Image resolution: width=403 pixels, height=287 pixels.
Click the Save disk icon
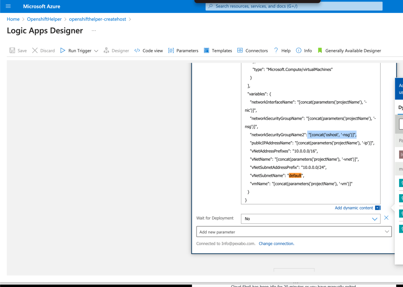[12, 50]
